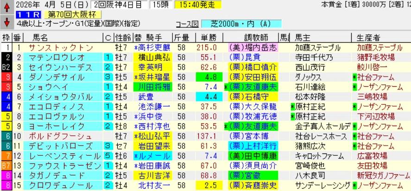Click class badge 5 in レーベンスティール row
Screen dimensions: 411x191
tap(108, 156)
